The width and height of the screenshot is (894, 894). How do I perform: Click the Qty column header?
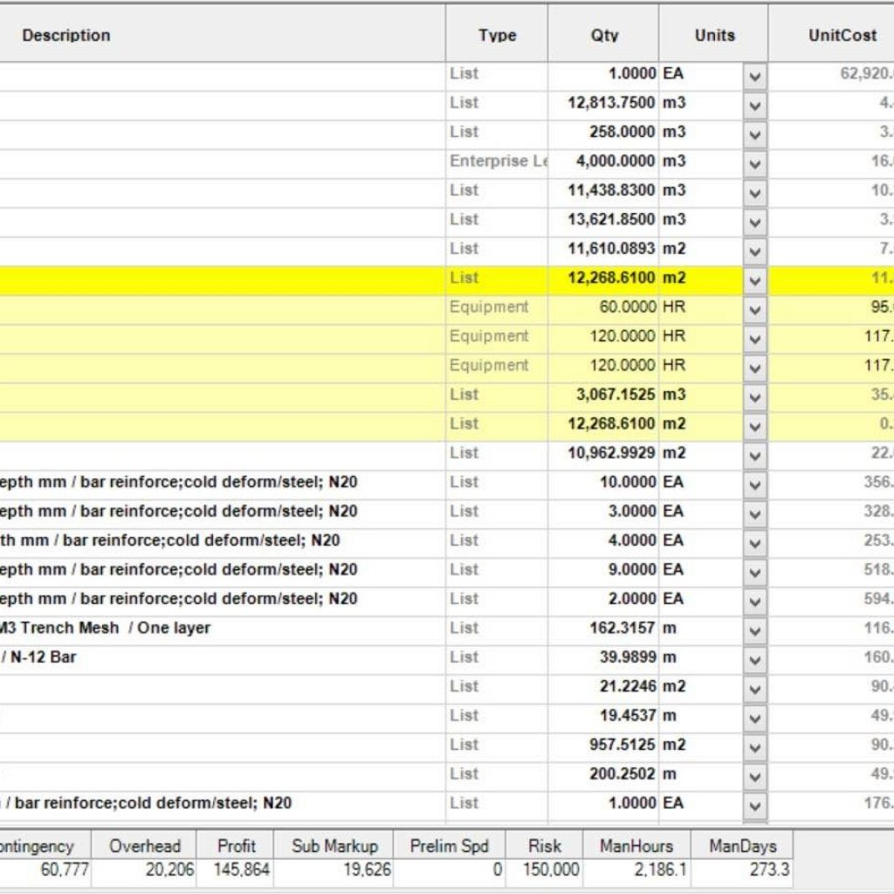(x=604, y=36)
